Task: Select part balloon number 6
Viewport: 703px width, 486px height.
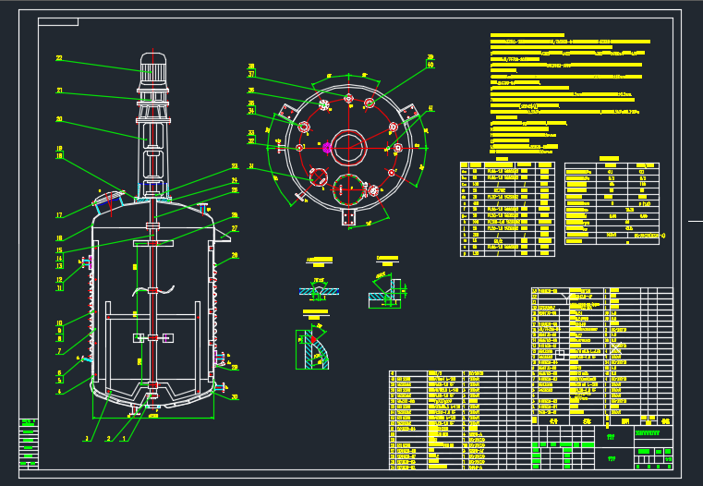Action: [x=59, y=373]
